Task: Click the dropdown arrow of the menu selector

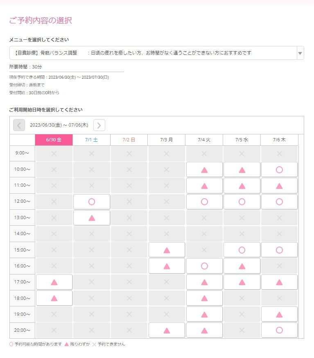Action: (300, 53)
